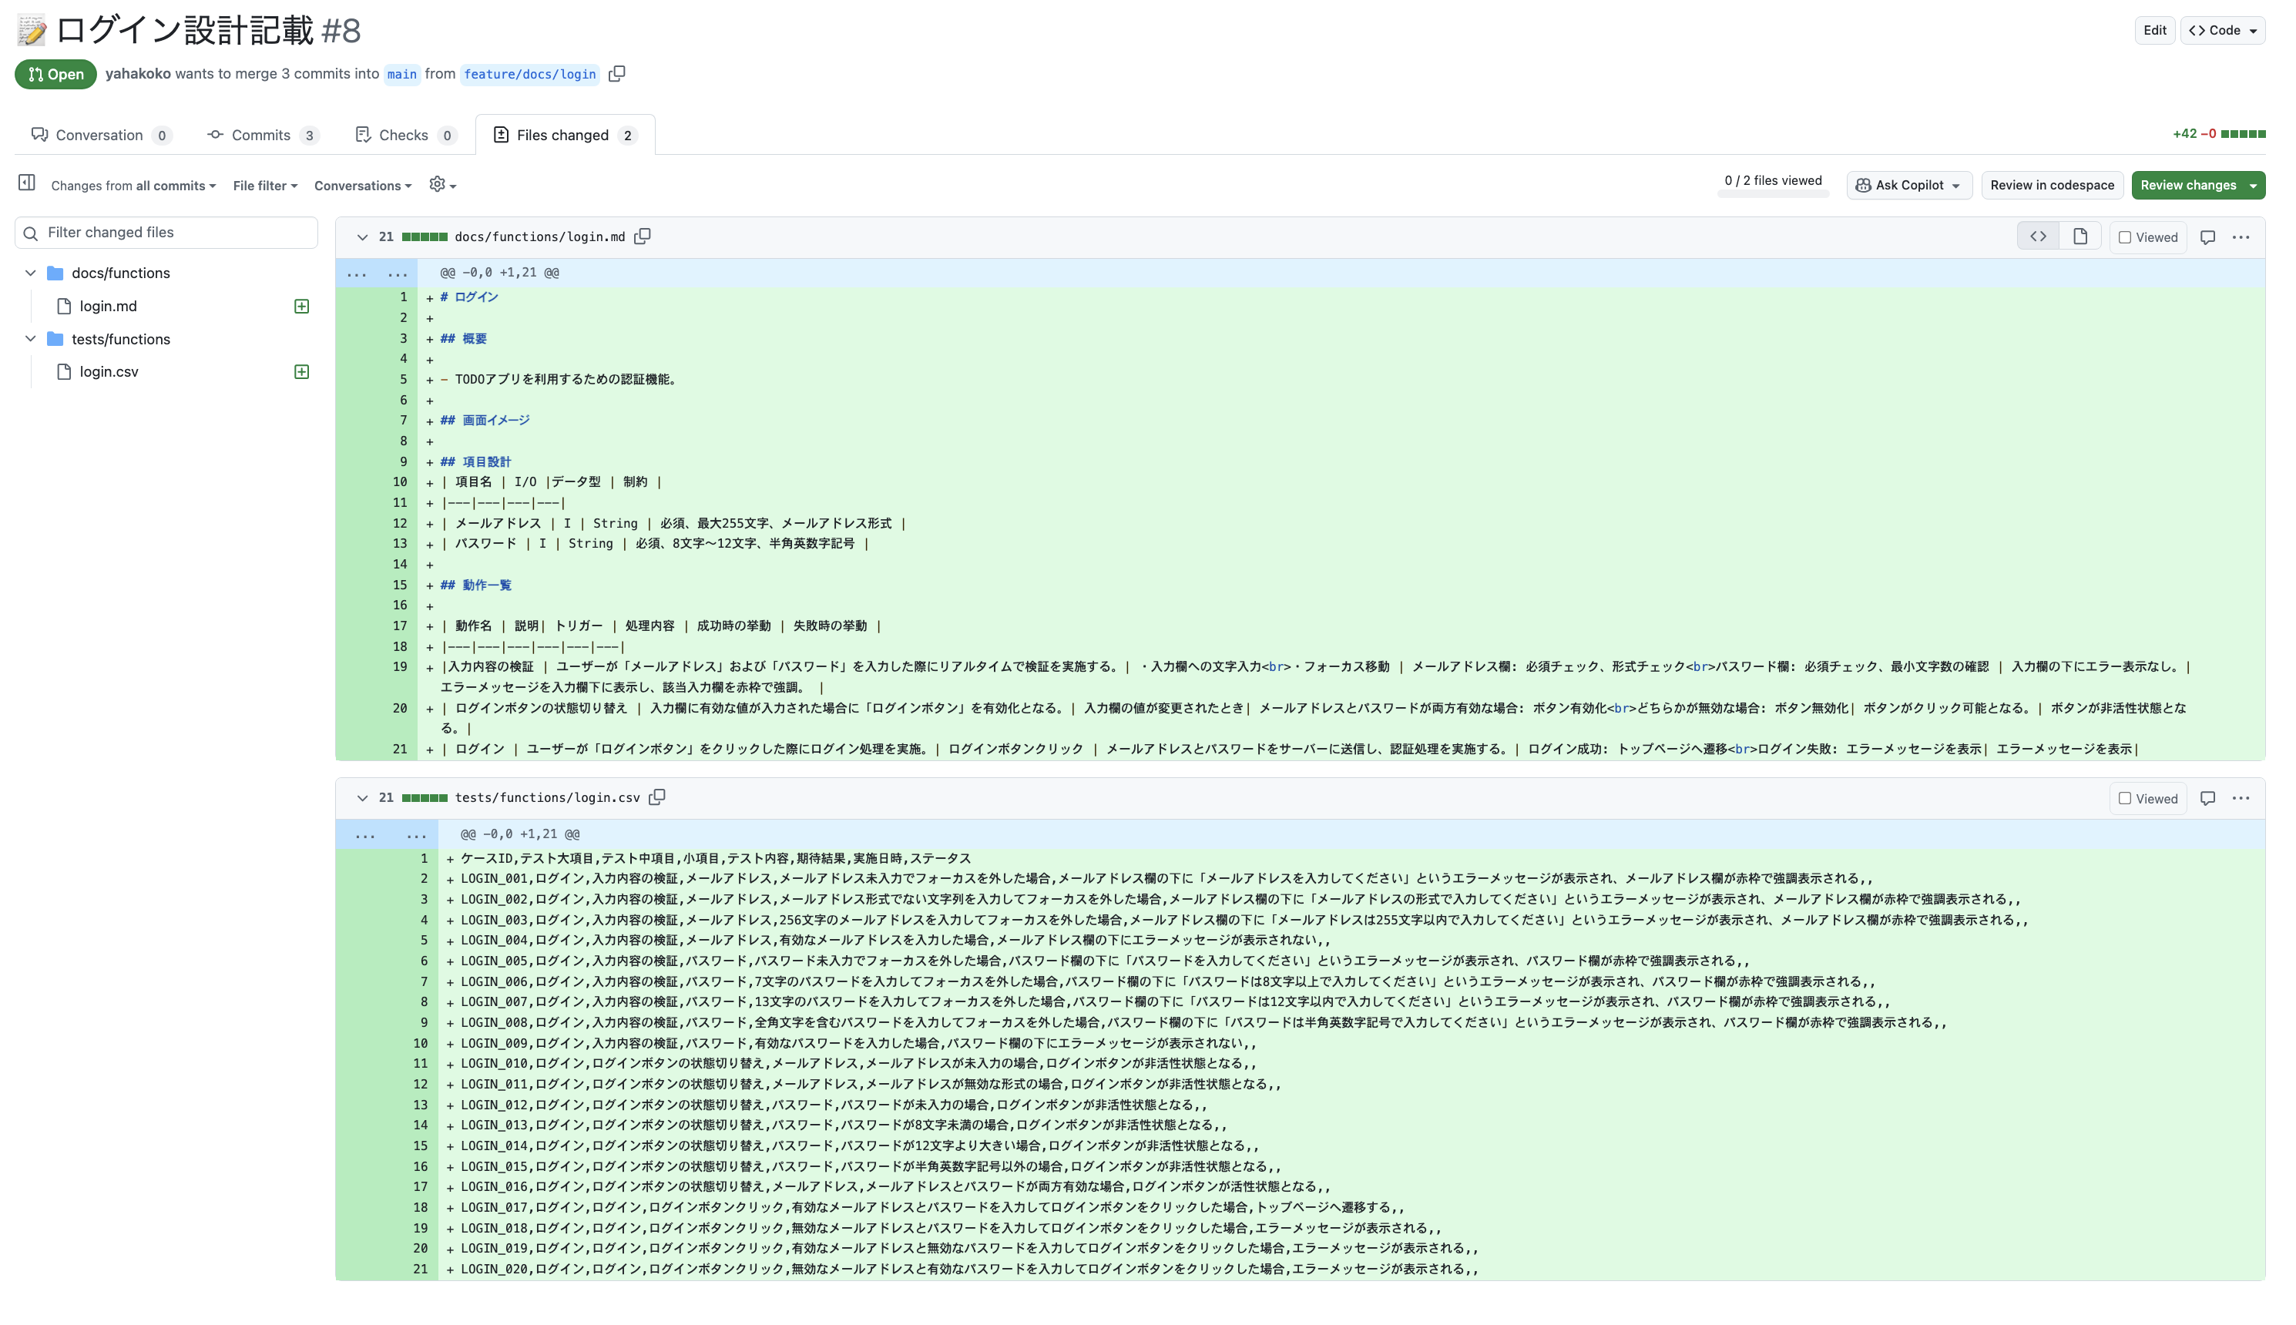The height and width of the screenshot is (1325, 2296).
Task: Open the File filter dropdown
Action: pyautogui.click(x=265, y=186)
